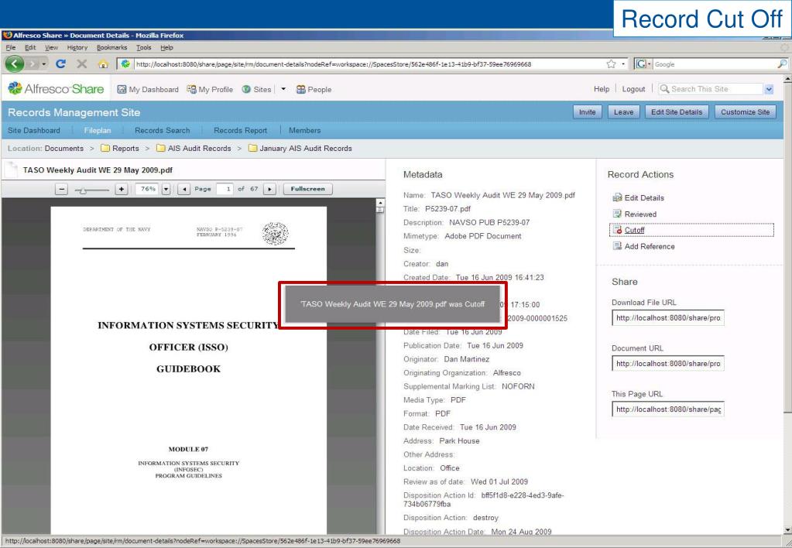Click the browser address bar
This screenshot has width=792, height=548.
362,64
